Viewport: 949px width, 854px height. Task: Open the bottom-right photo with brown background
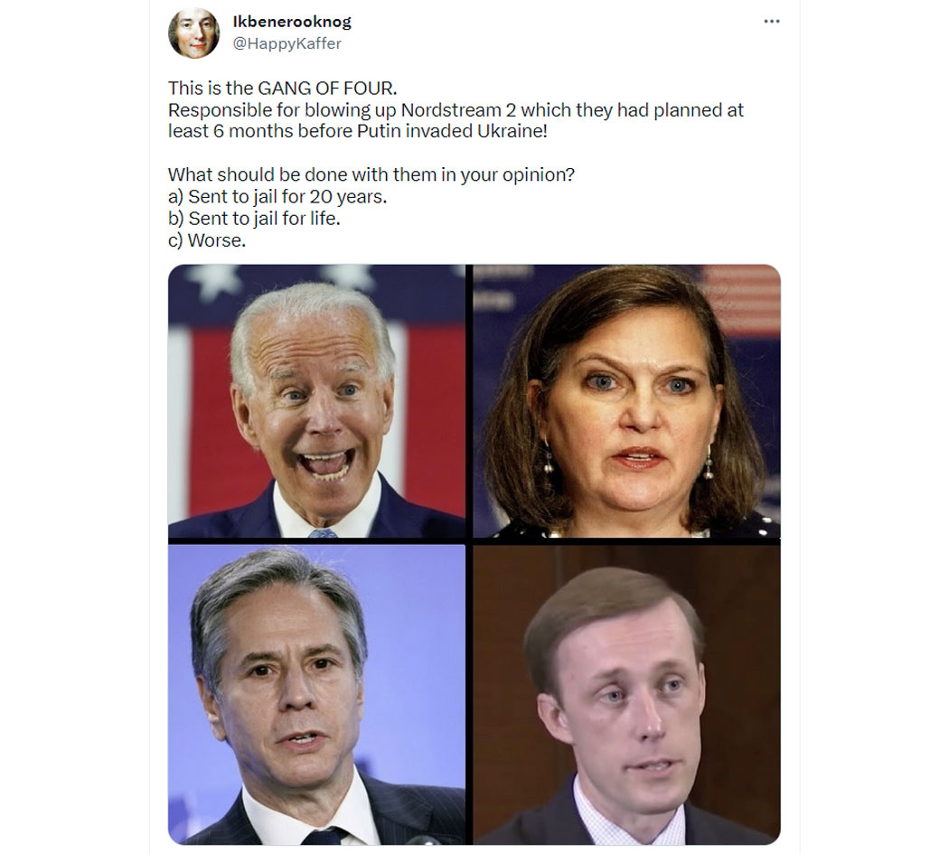[x=626, y=694]
